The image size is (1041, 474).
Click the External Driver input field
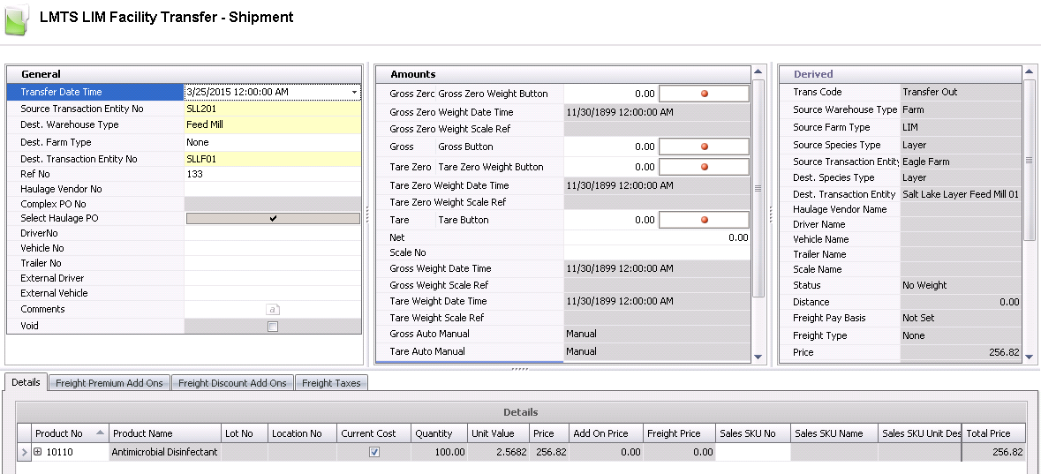(273, 278)
